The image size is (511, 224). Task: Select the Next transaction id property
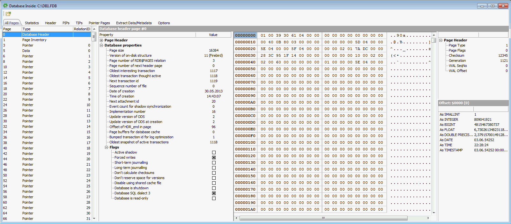tap(124, 81)
